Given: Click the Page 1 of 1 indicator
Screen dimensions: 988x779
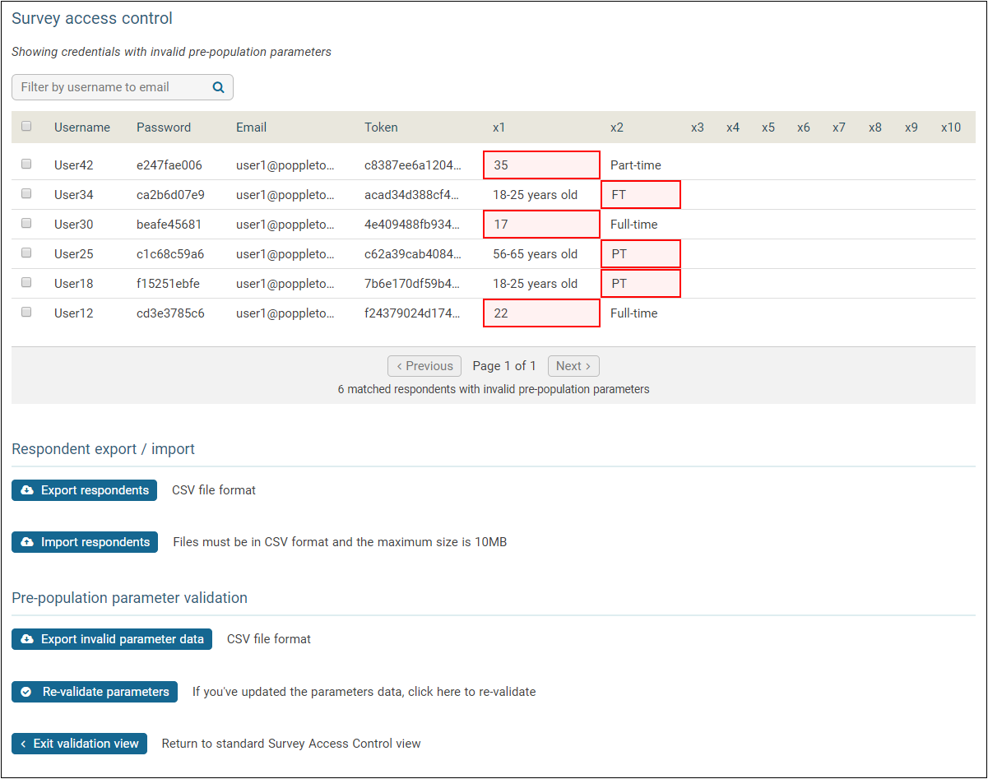Looking at the screenshot, I should (x=504, y=366).
